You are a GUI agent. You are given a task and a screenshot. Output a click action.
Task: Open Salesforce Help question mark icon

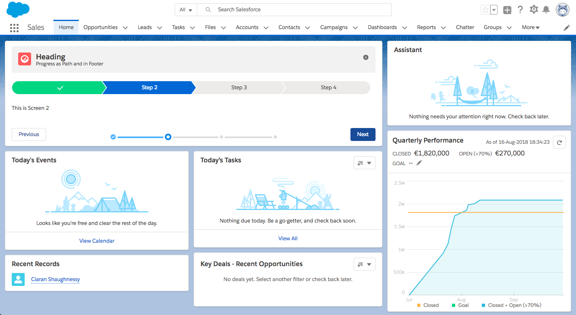pos(520,9)
